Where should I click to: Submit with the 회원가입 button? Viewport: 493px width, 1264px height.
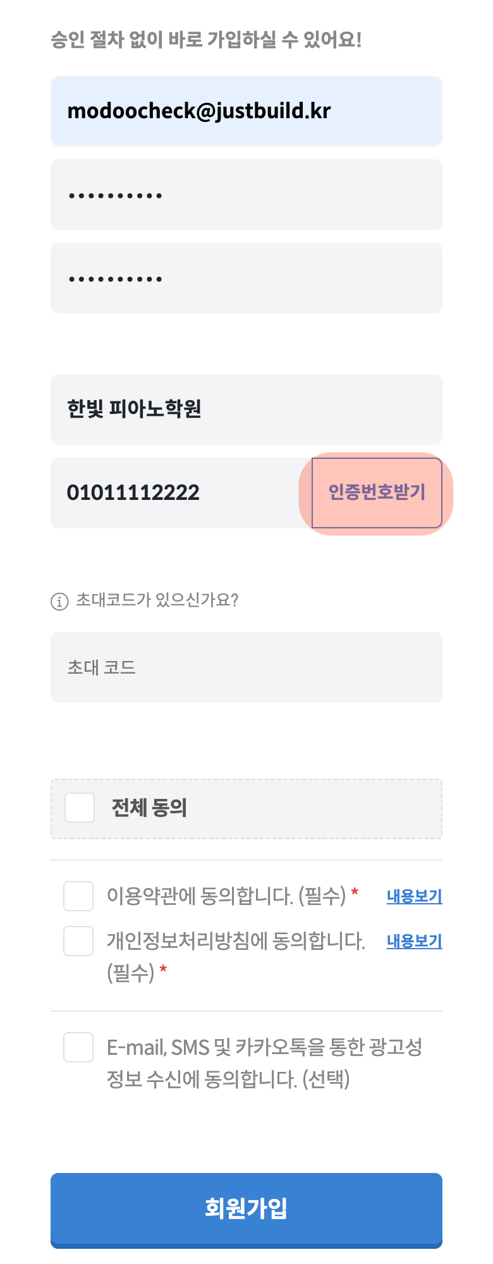(x=246, y=1210)
